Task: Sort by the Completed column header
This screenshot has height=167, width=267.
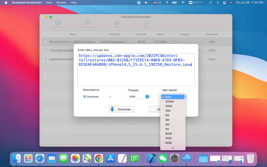Action: point(211,34)
